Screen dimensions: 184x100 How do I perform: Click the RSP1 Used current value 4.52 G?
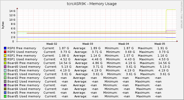point(65,59)
